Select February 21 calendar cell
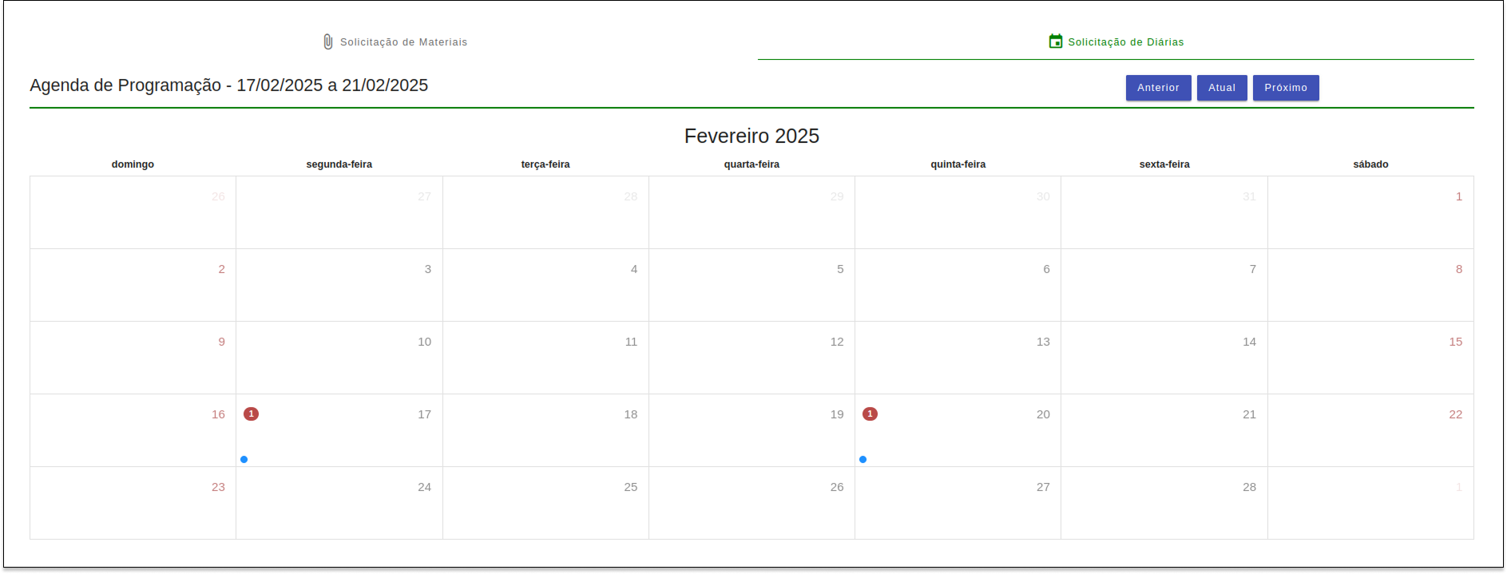Viewport: 1507px width, 574px height. [1164, 430]
